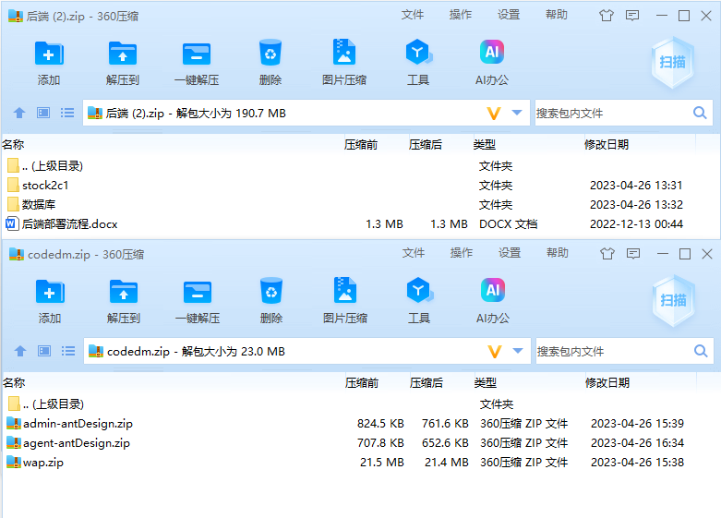Open the 文件 menu in the top window
721x518 pixels.
[x=413, y=15]
